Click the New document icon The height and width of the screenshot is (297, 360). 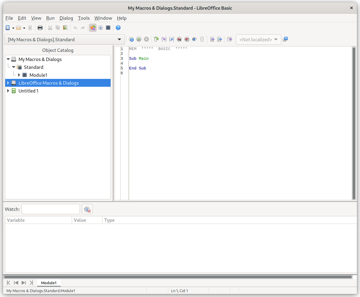click(x=8, y=28)
